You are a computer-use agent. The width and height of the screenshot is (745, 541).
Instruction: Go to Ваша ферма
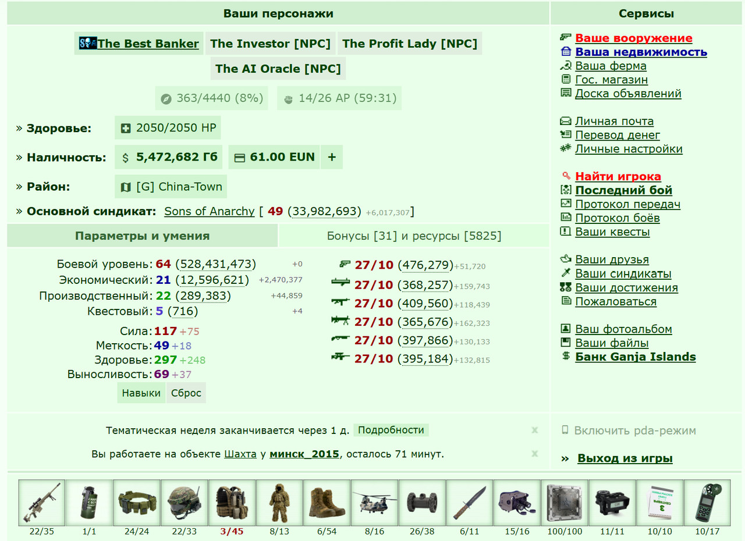(611, 66)
